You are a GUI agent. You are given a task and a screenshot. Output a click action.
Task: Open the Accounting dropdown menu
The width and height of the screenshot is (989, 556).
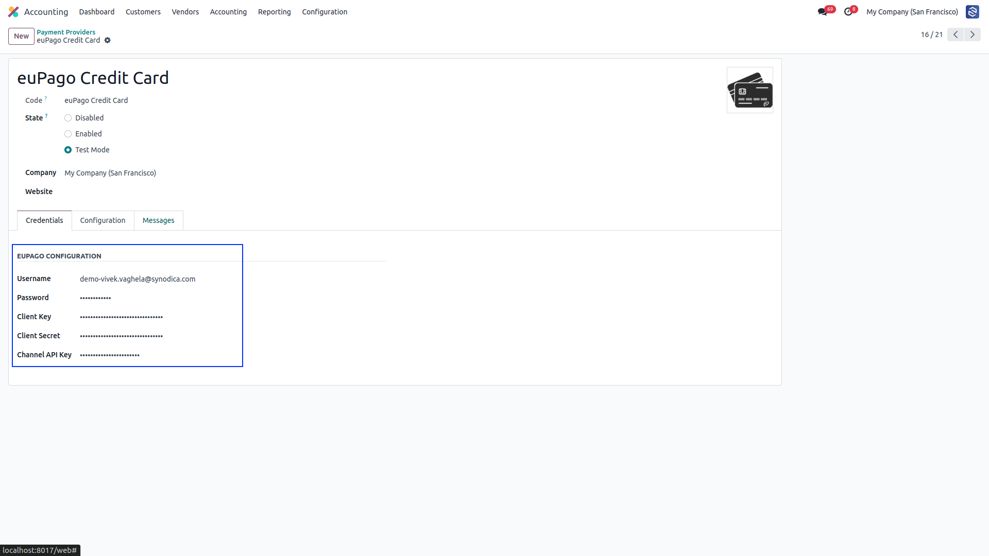click(228, 11)
